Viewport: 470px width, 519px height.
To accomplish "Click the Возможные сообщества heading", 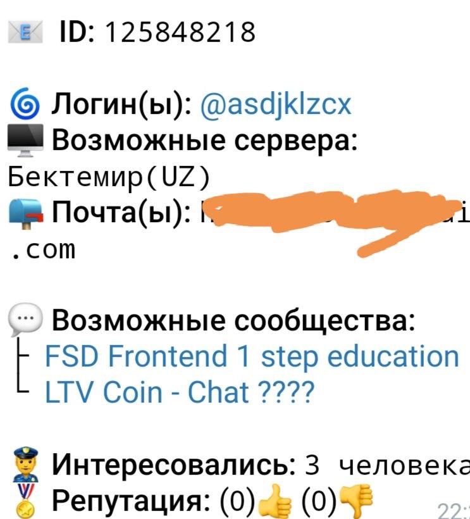I will (x=233, y=320).
